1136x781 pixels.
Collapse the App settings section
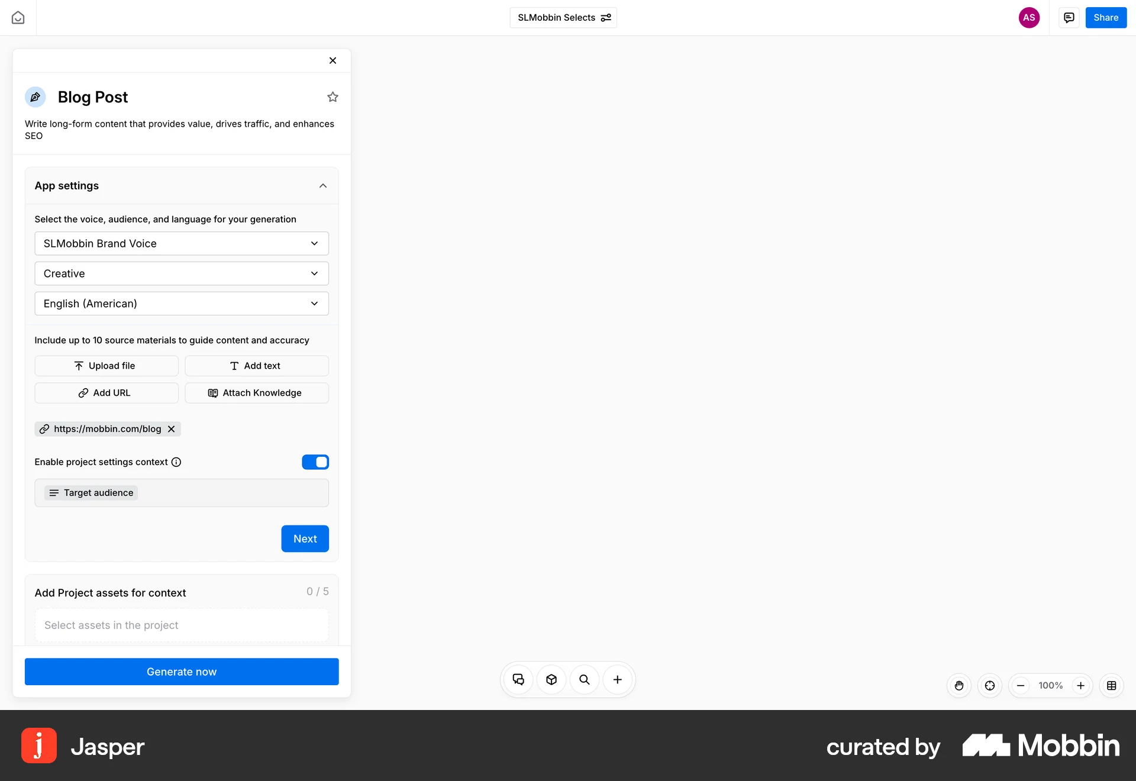click(x=323, y=185)
